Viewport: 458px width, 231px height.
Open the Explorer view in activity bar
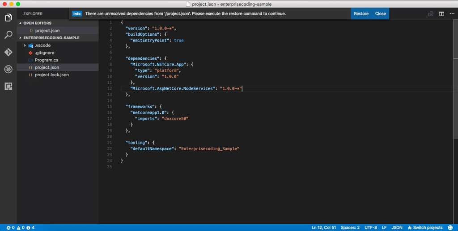[x=8, y=18]
